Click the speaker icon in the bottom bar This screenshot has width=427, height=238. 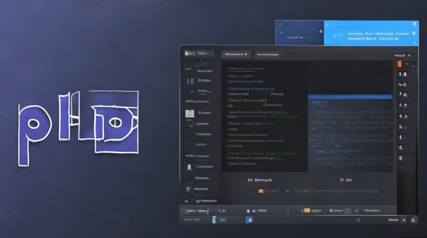pos(358,220)
